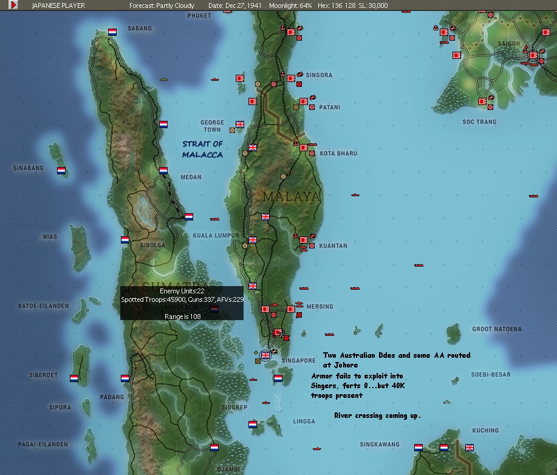Select the Dutch flag base at Sabang
The width and height of the screenshot is (557, 475).
click(x=112, y=32)
